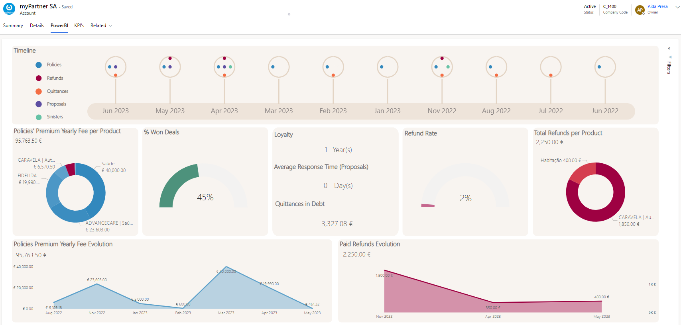Expand the header chevron next to owner
The image size is (681, 325).
tap(677, 7)
